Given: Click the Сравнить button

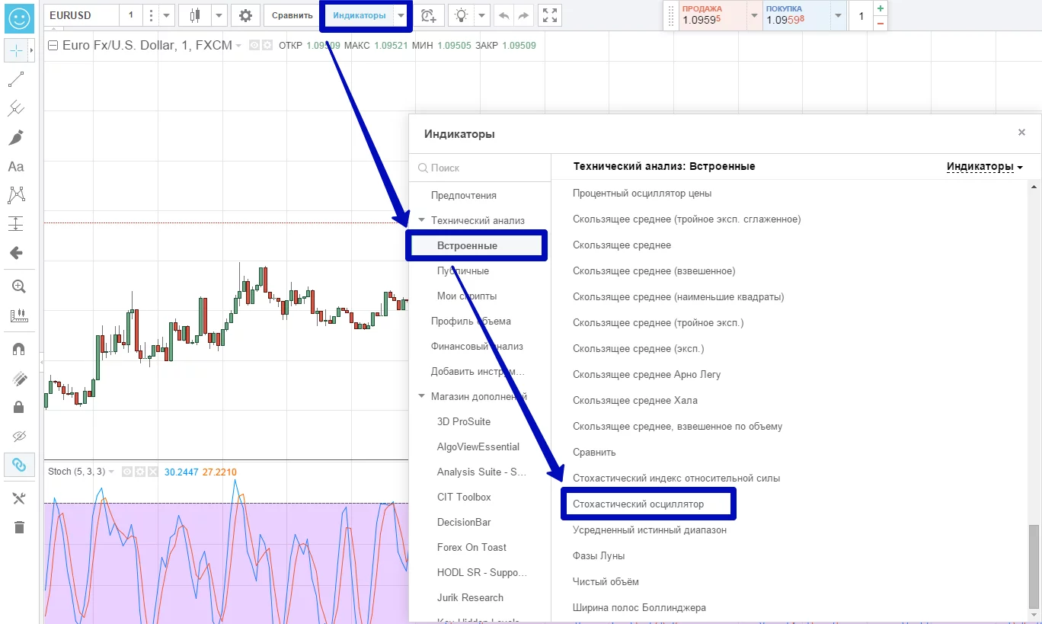Looking at the screenshot, I should 292,15.
